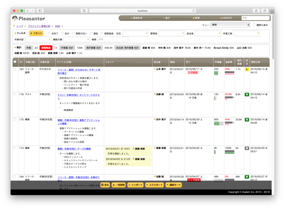285x209 pixels.
Task: Toggle the Safari sidebar icon
Action: tap(40, 11)
